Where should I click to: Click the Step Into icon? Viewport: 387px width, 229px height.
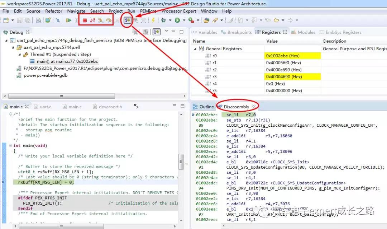coord(101,20)
